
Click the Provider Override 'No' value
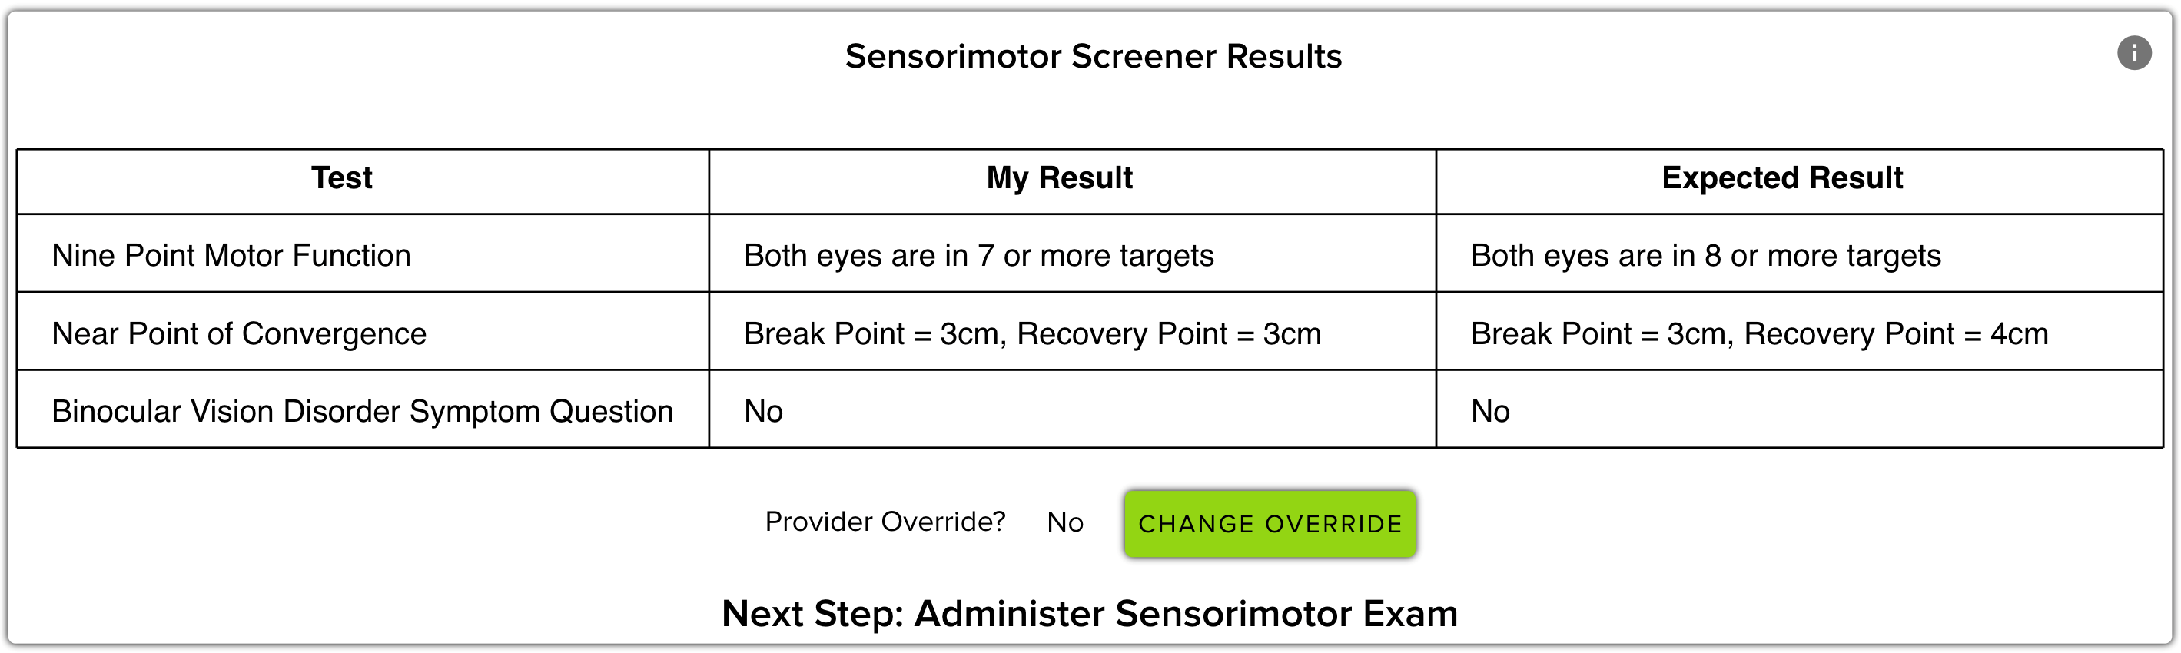point(1065,522)
